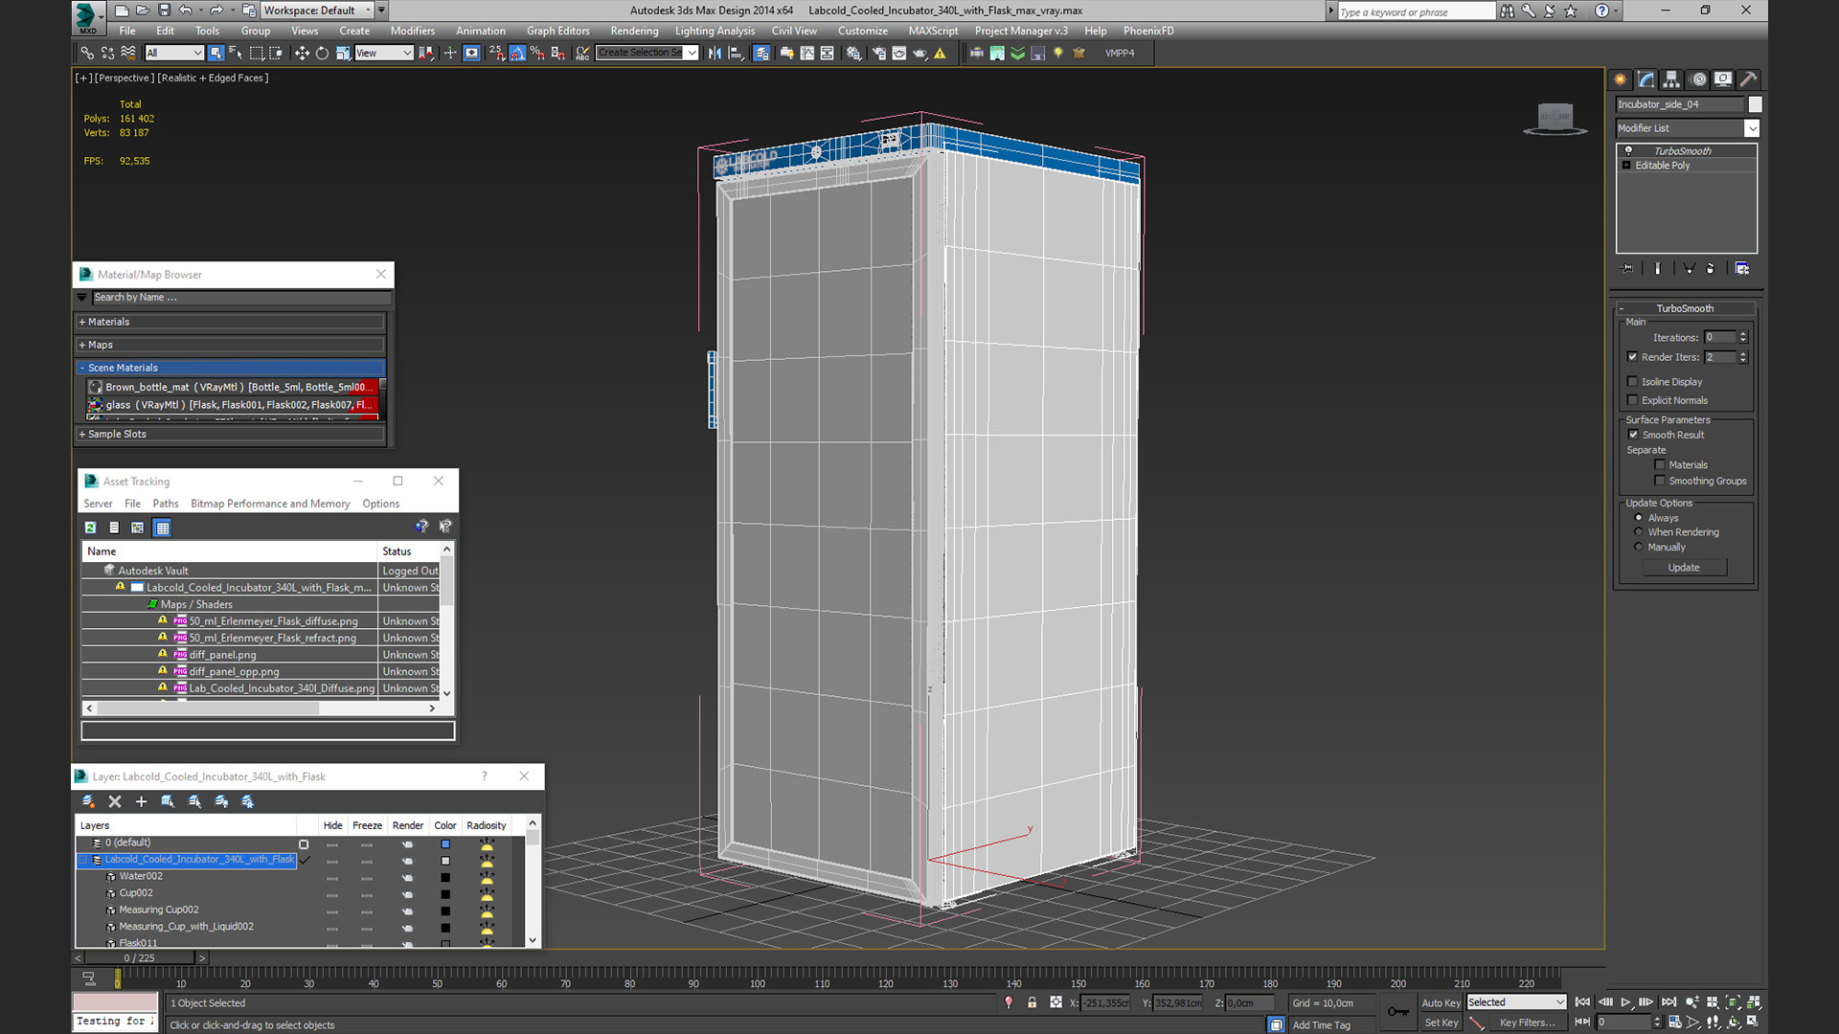The width and height of the screenshot is (1839, 1034).
Task: Open the Utilities panel tab
Action: click(1749, 79)
